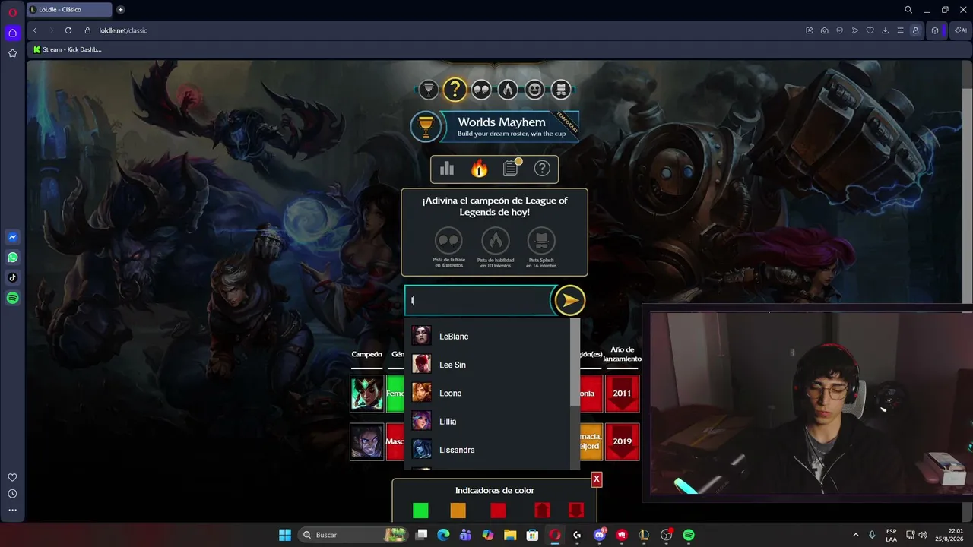Open a new browser tab
Image resolution: width=973 pixels, height=547 pixels.
[120, 10]
